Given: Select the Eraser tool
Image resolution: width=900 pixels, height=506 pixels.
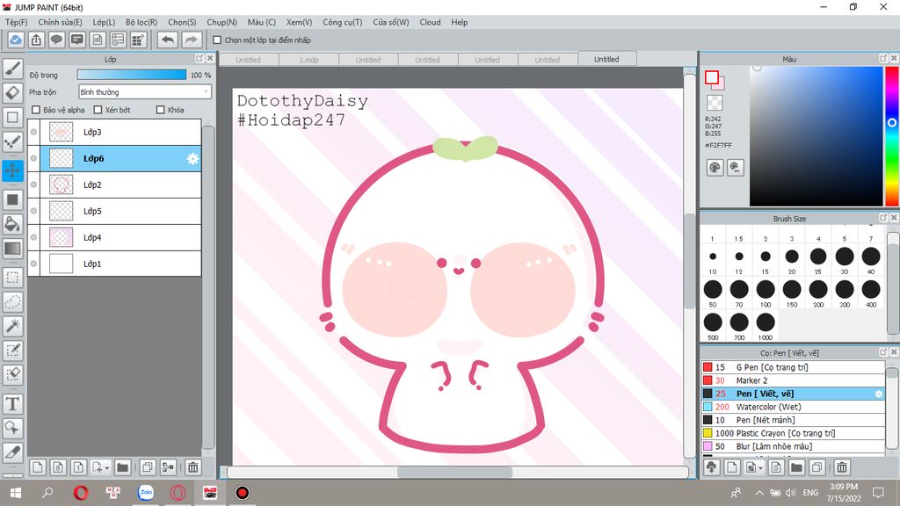Looking at the screenshot, I should (x=12, y=93).
